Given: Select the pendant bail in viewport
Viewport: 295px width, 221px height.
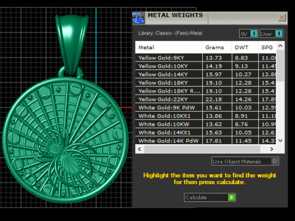Looking at the screenshot, I should (72, 44).
